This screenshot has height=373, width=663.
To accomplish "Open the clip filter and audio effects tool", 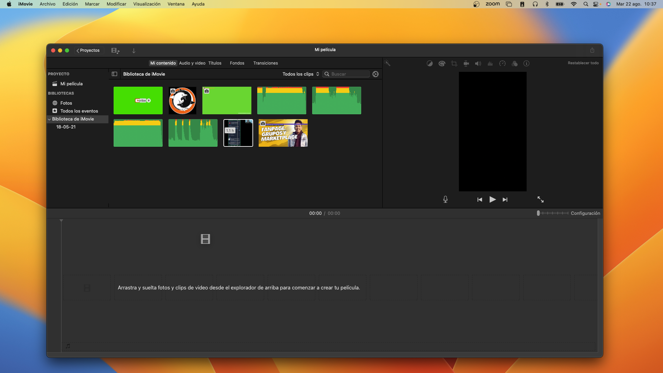I will pos(515,64).
